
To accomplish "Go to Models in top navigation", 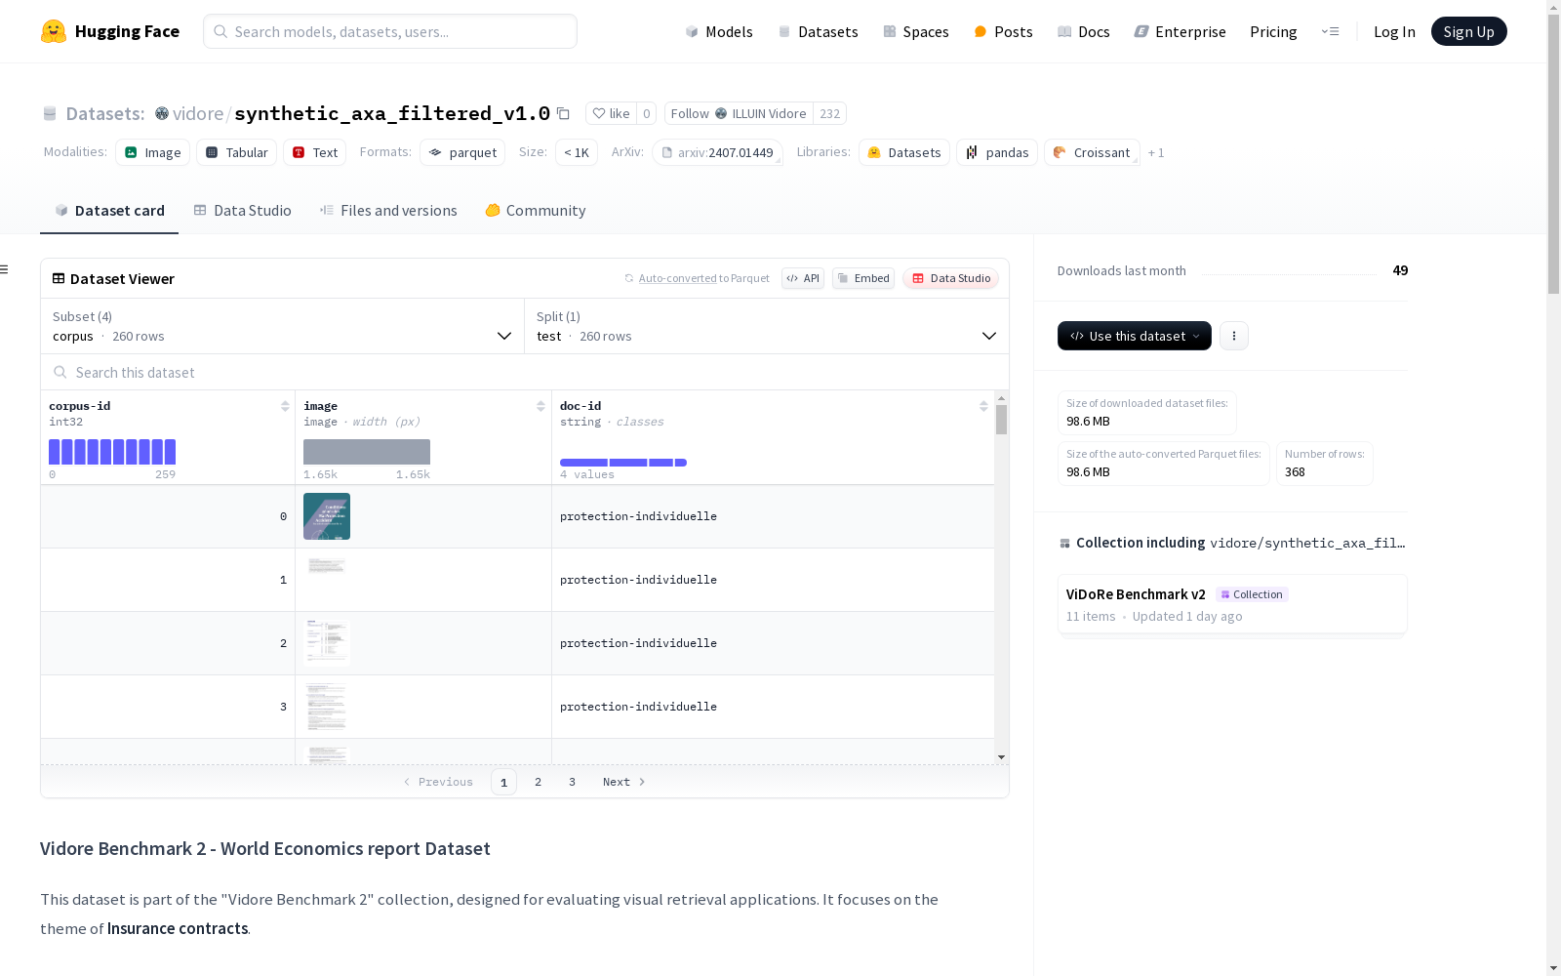I will tap(719, 31).
